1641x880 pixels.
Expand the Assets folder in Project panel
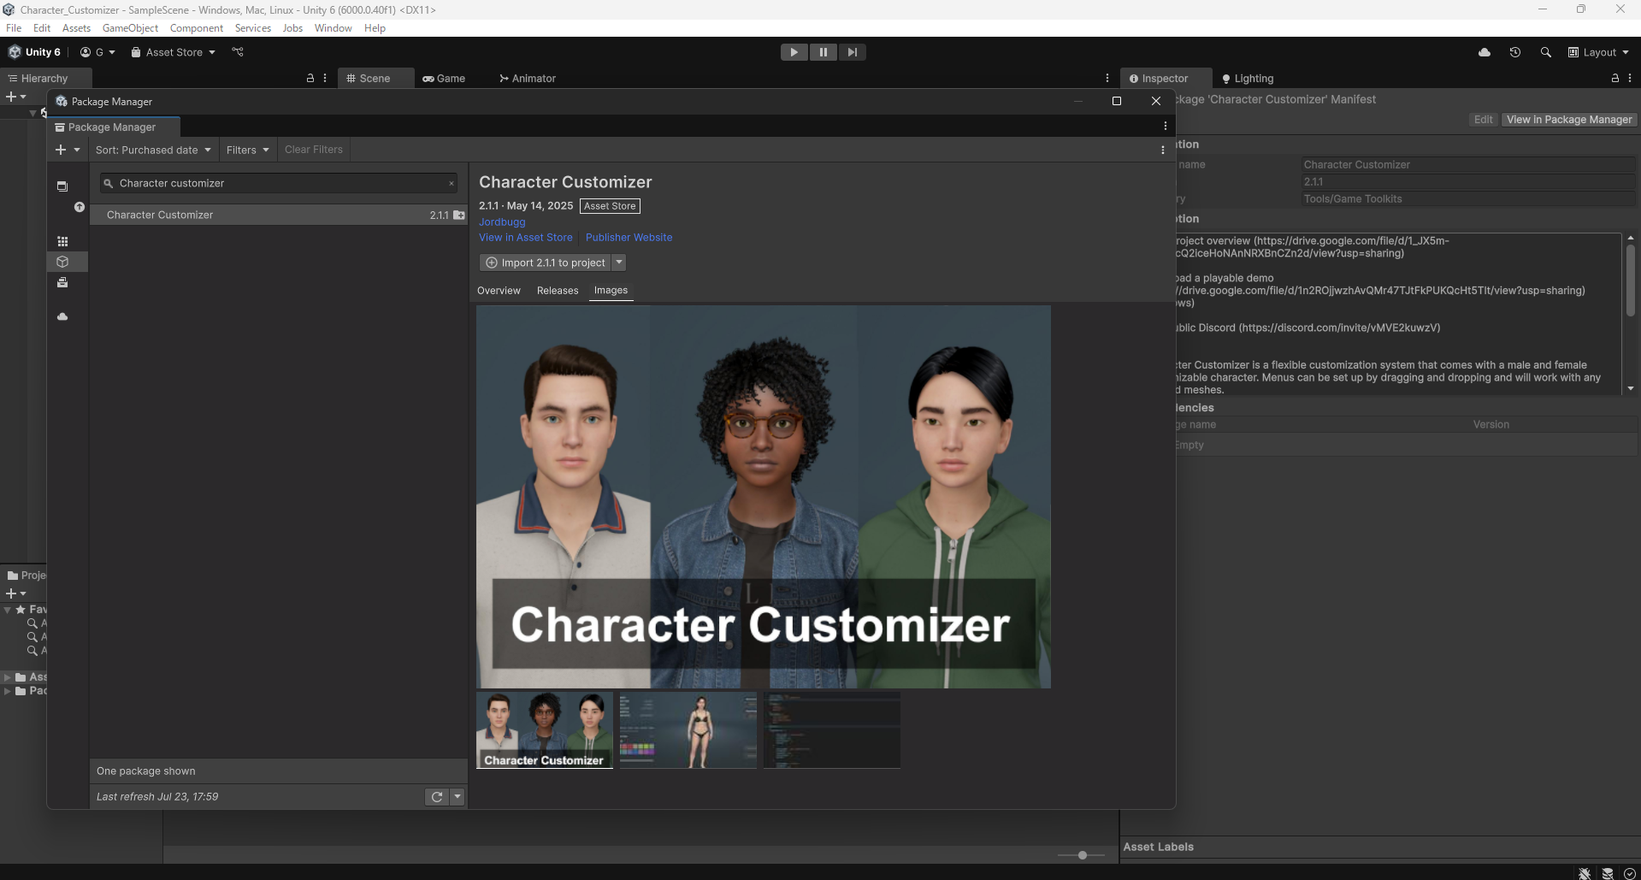pos(8,677)
